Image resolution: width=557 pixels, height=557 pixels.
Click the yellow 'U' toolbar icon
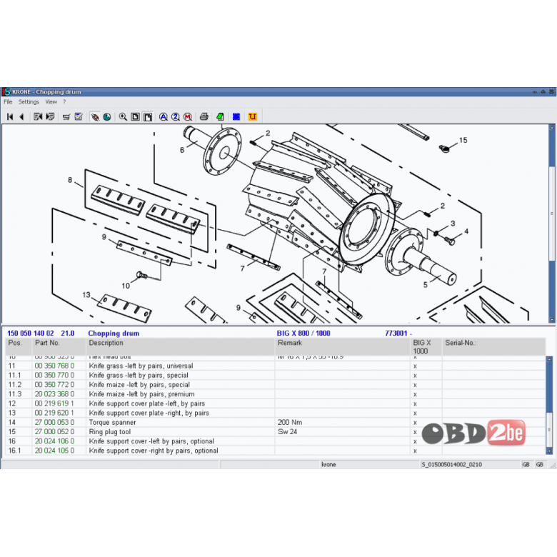tap(252, 116)
